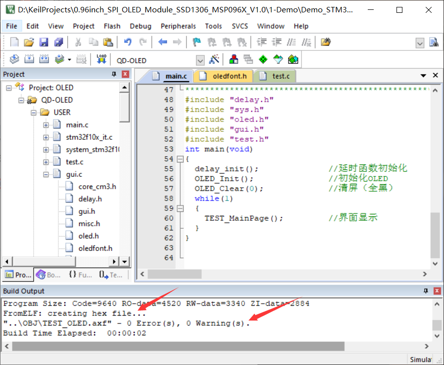Image resolution: width=444 pixels, height=365 pixels.
Task: Insert a bookmark using the flag icon
Action: (197, 42)
